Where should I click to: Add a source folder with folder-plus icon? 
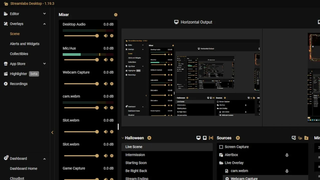[306, 138]
